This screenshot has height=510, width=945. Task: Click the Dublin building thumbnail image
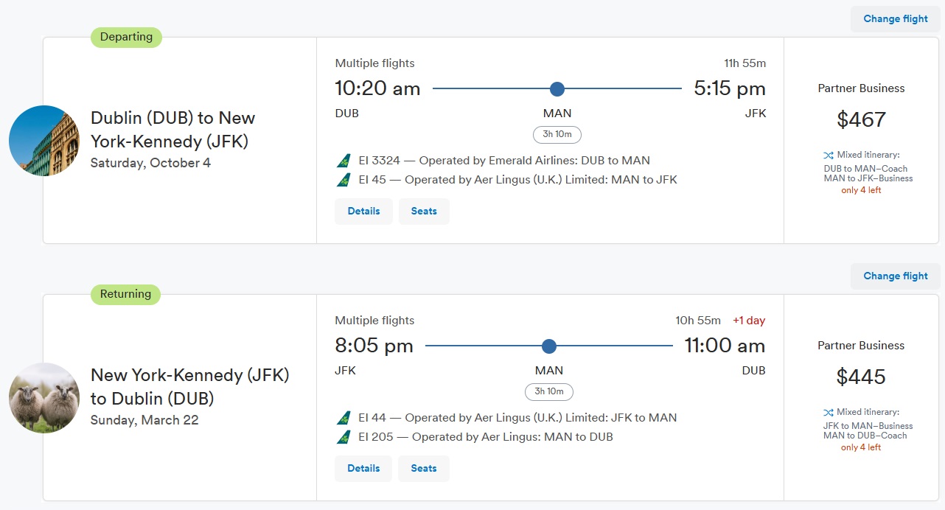(x=43, y=141)
